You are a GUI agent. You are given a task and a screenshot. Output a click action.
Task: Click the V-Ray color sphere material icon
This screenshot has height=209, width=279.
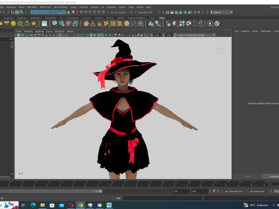tap(175, 24)
